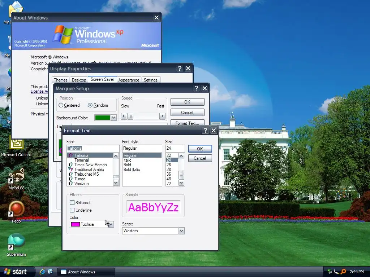370x277 pixels.
Task: Launch the Pego desktop icon
Action: click(16, 212)
